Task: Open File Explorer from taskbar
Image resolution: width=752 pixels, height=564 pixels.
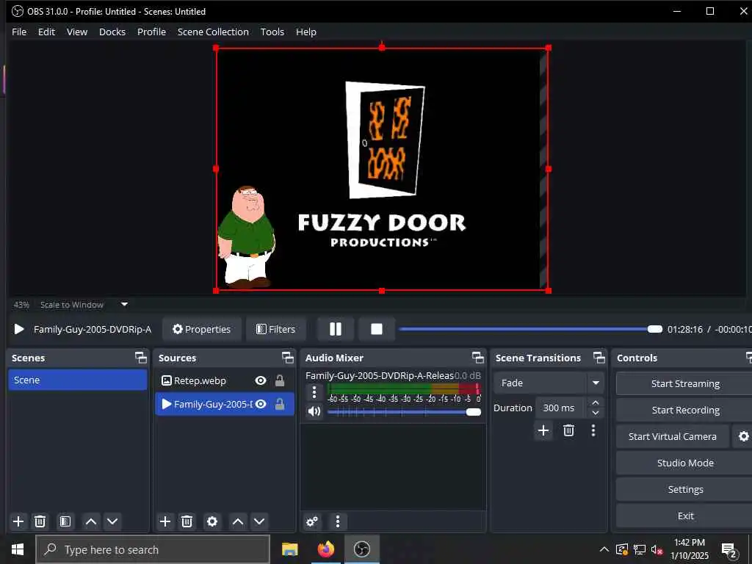Action: [x=289, y=549]
